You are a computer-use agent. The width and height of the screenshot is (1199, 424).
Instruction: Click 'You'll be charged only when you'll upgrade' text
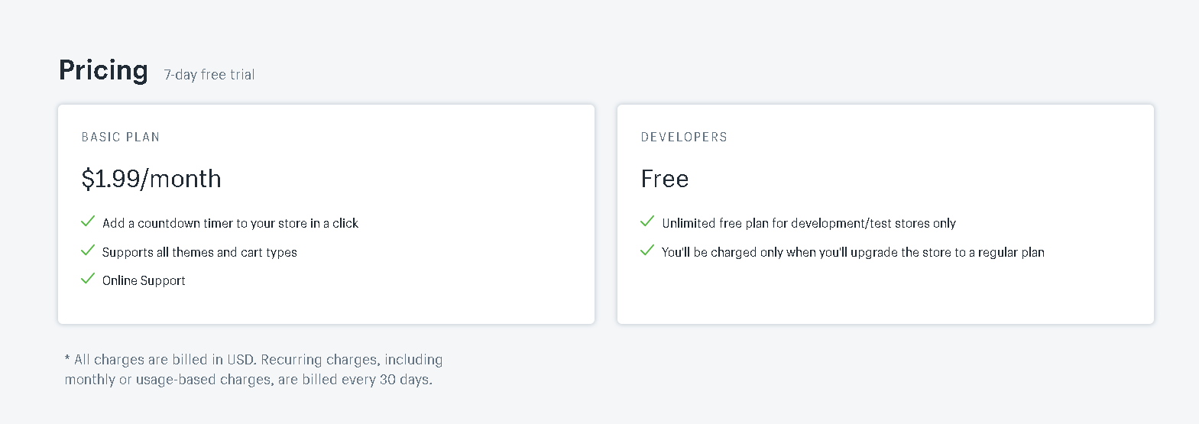tap(853, 252)
